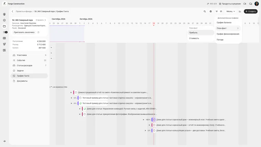Open the «Месяц» scale dropdown
This screenshot has width=261, height=147.
click(231, 11)
